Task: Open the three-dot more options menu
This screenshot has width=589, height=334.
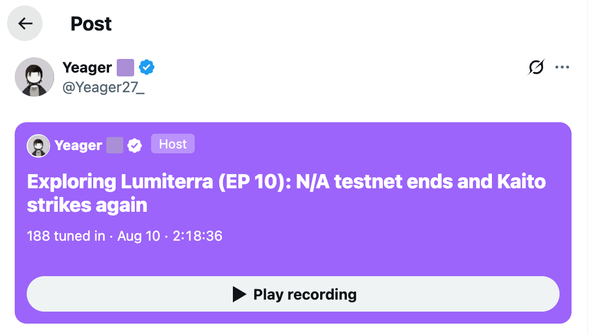Action: coord(562,67)
